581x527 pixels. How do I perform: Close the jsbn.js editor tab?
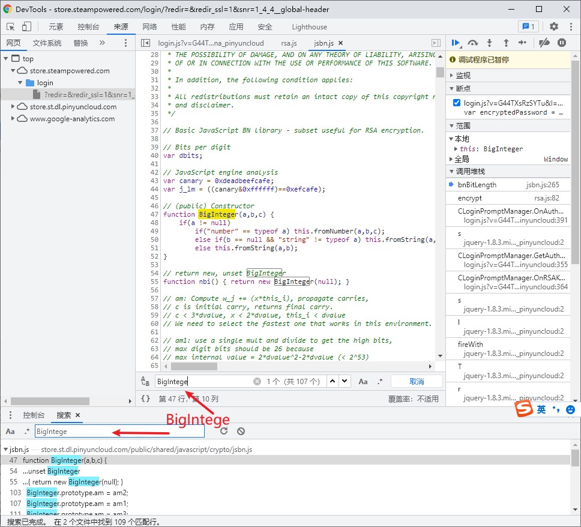click(341, 43)
